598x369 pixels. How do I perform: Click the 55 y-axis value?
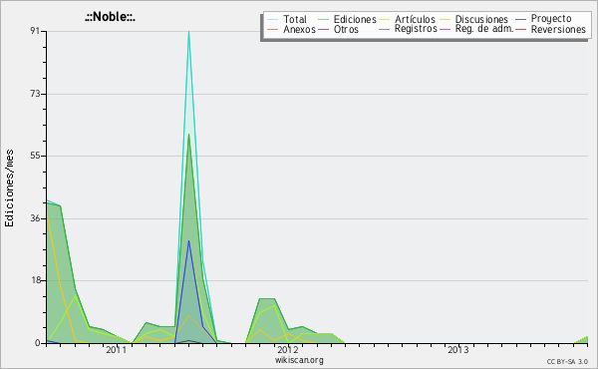(36, 156)
